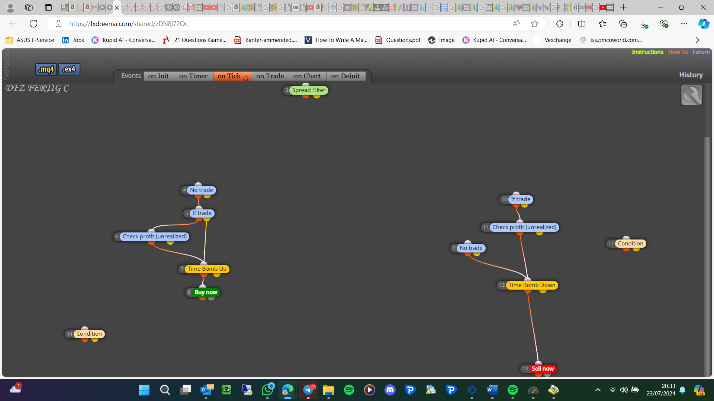Click the vertical canvas scrollbar
Viewport: 714px width, 401px height.
[707, 256]
